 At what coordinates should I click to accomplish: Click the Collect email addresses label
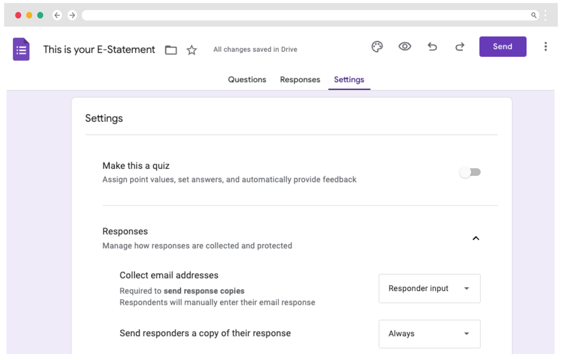tap(169, 275)
